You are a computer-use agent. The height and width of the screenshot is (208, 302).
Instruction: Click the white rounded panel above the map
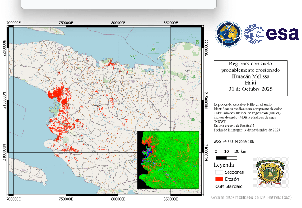point(118,4)
